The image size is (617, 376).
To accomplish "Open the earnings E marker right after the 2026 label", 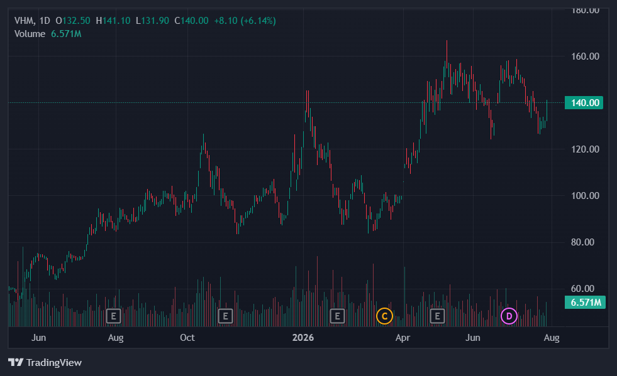I will [337, 316].
